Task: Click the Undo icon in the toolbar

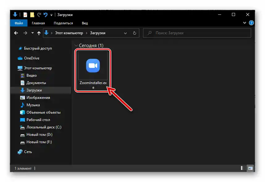Action: point(46,14)
